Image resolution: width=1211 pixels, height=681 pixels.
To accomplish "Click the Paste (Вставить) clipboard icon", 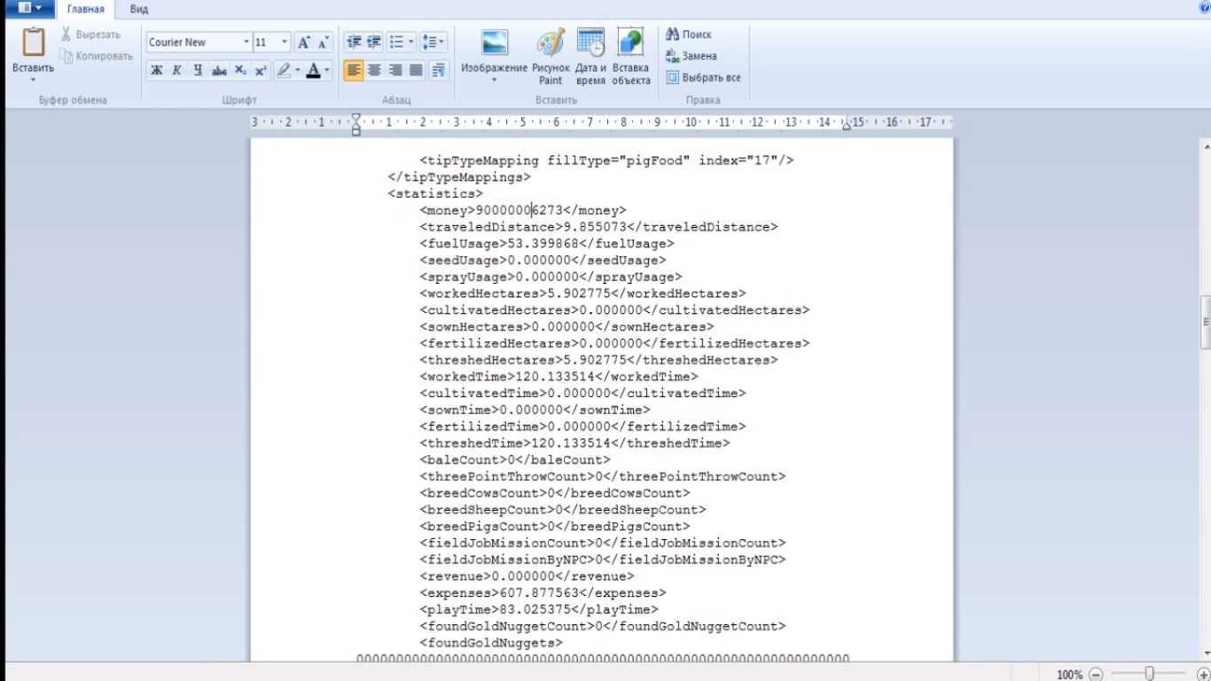I will 33,43.
